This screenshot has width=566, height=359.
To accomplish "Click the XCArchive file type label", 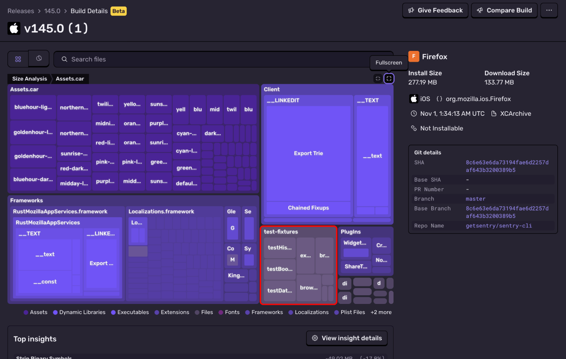I will pyautogui.click(x=515, y=114).
